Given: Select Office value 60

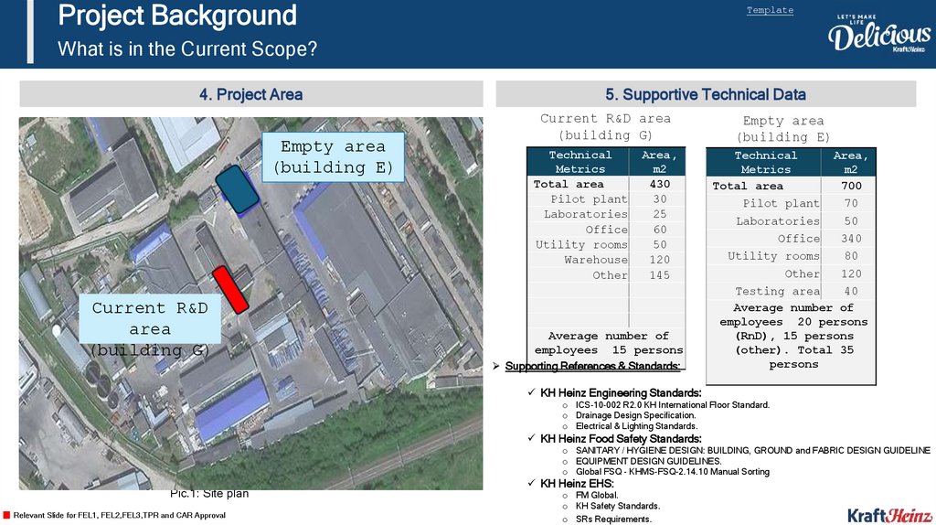Looking at the screenshot, I should click(660, 230).
